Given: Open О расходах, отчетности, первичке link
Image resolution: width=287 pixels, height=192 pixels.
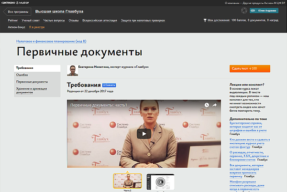Looking at the screenshot, I should (249, 156).
